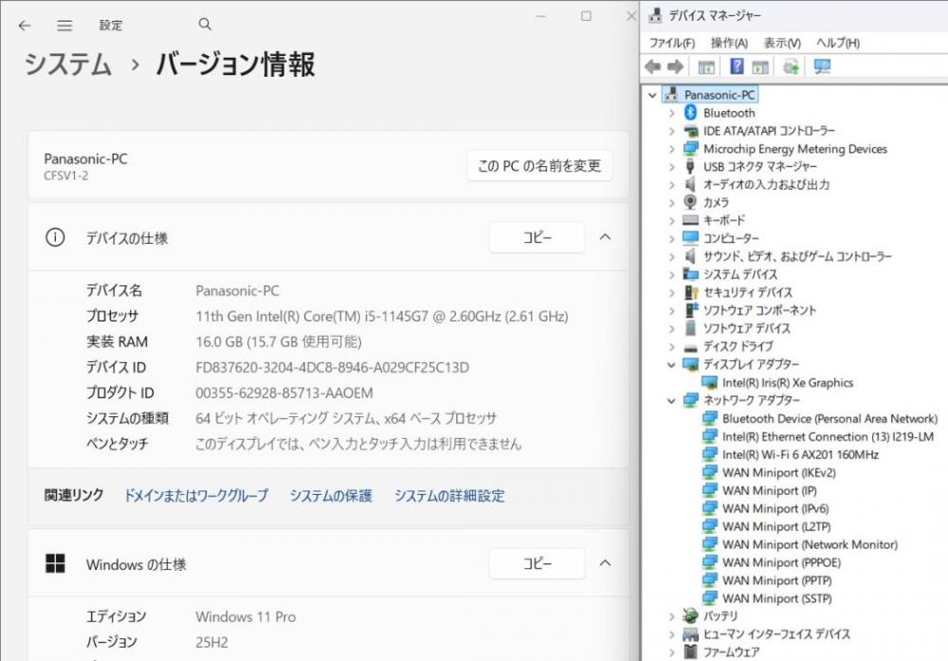Select the Bluetooth icon in device tree
The image size is (948, 661).
pos(690,113)
